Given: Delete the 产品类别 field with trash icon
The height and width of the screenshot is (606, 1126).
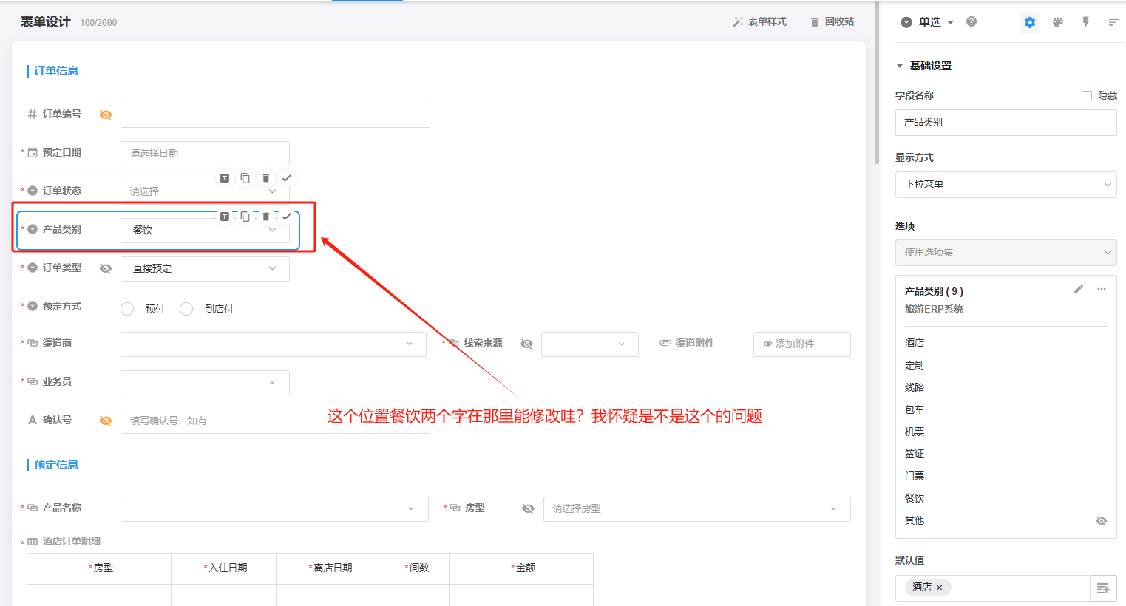Looking at the screenshot, I should click(x=266, y=217).
